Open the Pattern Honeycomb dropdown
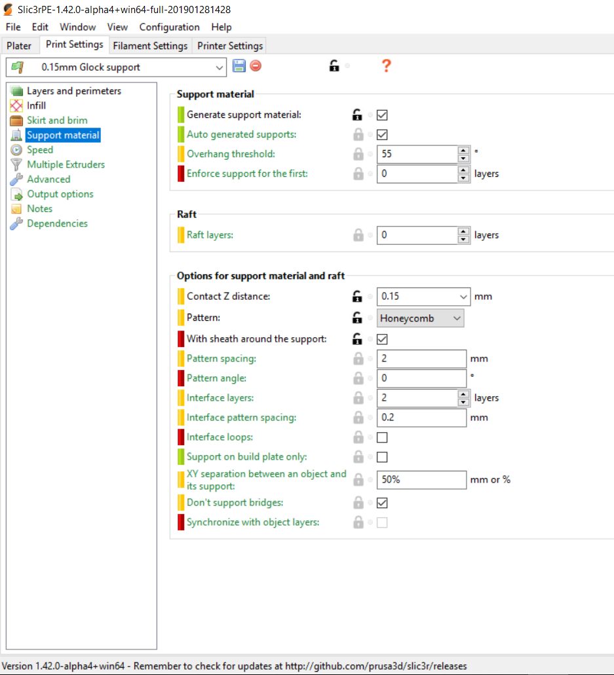Screen dimensions: 614x675 click(x=421, y=319)
